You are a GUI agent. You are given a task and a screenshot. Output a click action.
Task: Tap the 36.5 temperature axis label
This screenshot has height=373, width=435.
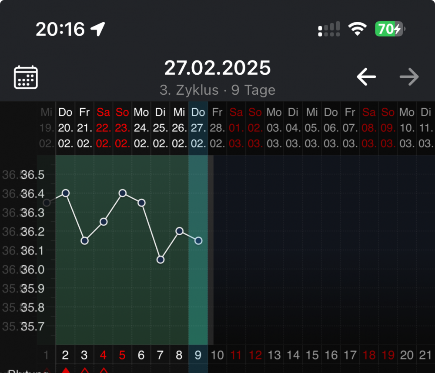(33, 175)
